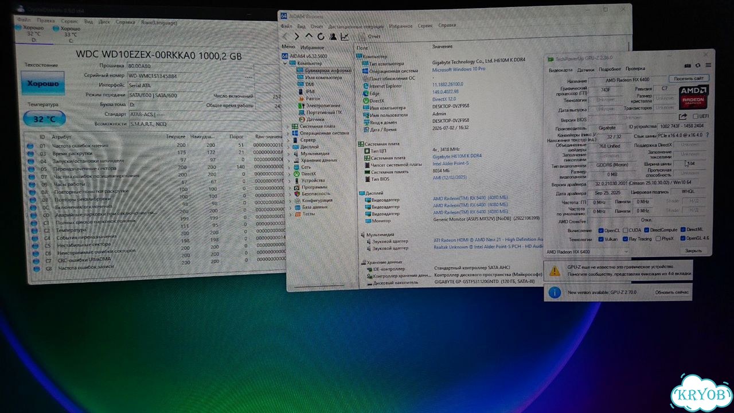Click 32 °C temperature indicator in CrystalDiskInfo
This screenshot has width=734, height=413.
[x=44, y=119]
